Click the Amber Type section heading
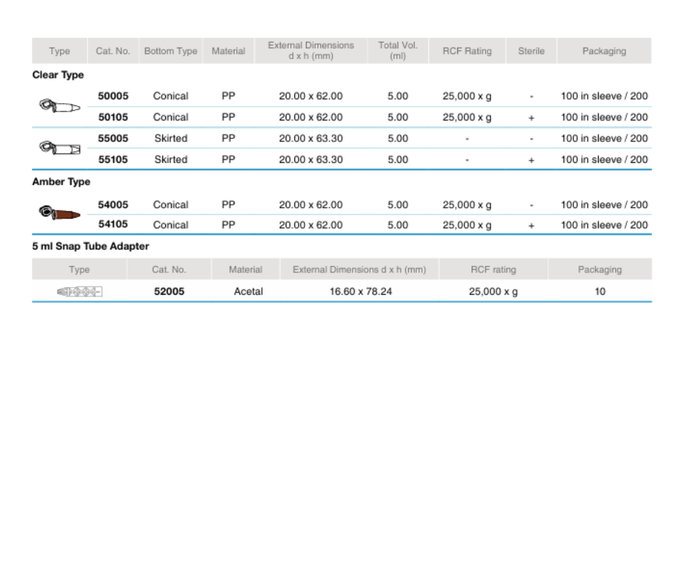Viewport: 678px width, 568px height. [61, 182]
